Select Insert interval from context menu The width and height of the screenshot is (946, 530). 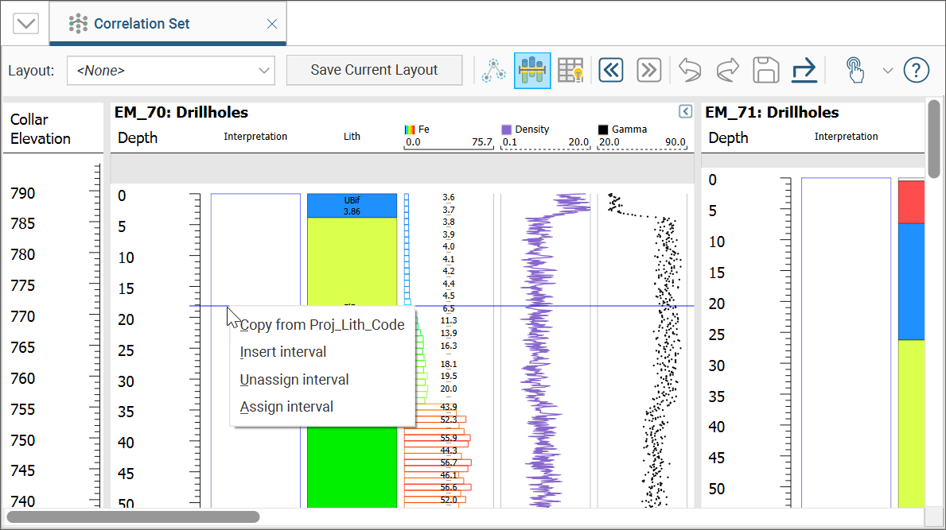(x=283, y=352)
